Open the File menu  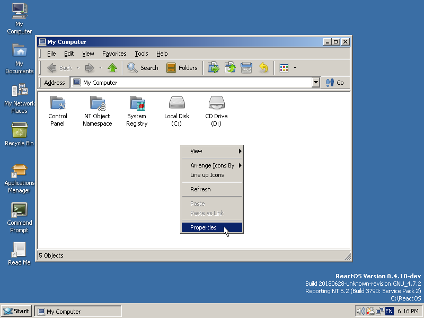point(51,54)
